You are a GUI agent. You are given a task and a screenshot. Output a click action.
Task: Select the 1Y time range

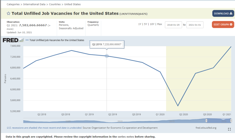click(140, 24)
